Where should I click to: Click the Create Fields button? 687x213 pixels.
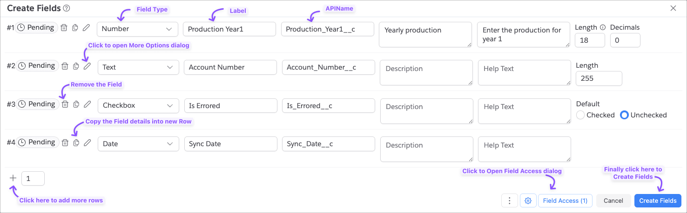tap(658, 200)
